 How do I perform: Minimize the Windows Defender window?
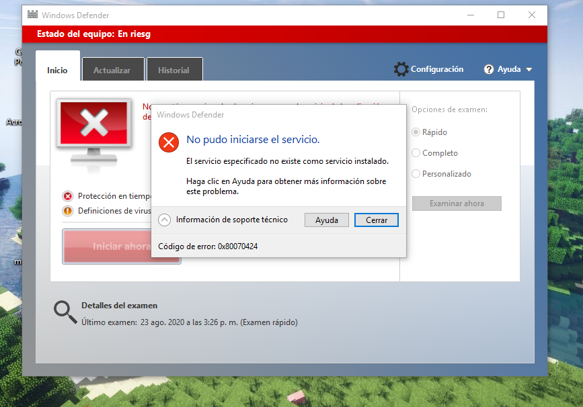471,15
